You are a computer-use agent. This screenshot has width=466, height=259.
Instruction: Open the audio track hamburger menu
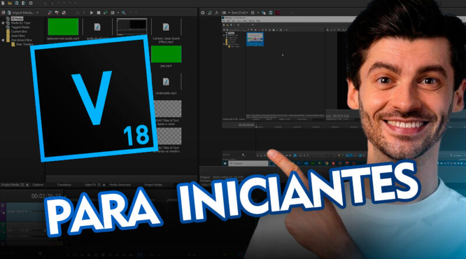point(3,225)
